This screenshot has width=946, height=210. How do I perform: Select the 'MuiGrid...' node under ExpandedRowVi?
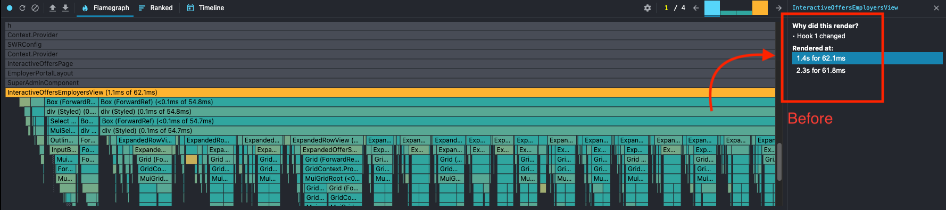tap(155, 179)
